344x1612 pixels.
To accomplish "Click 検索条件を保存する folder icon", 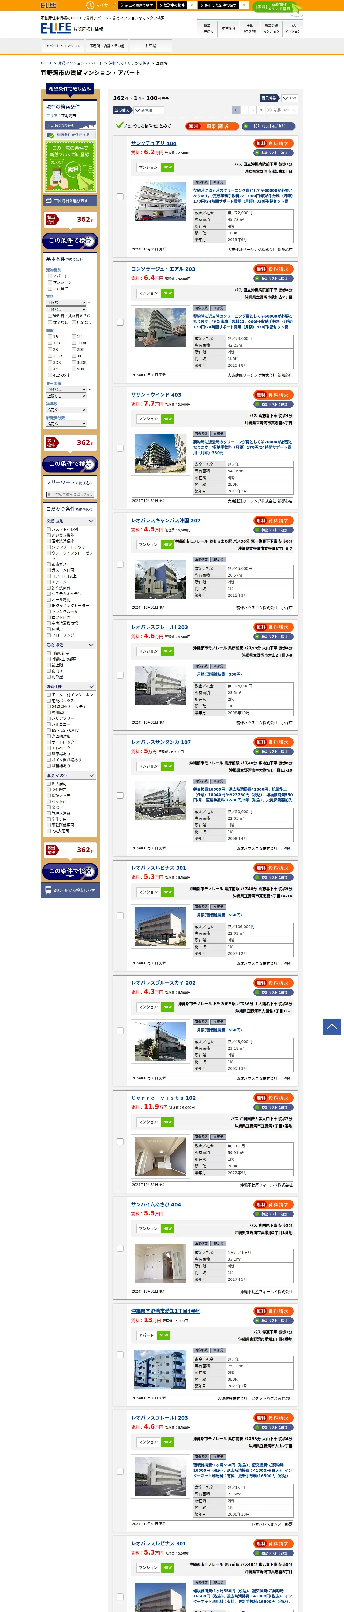I will 70,135.
